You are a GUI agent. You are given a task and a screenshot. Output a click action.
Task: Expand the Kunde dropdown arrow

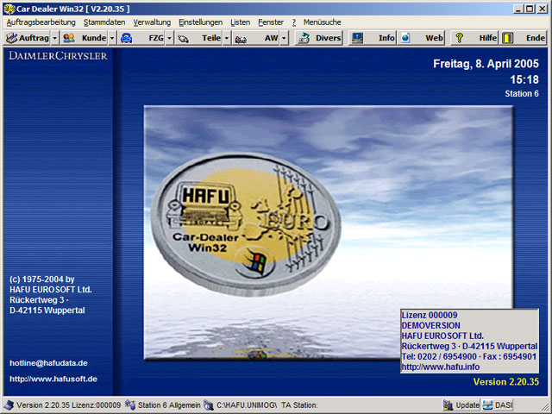112,38
